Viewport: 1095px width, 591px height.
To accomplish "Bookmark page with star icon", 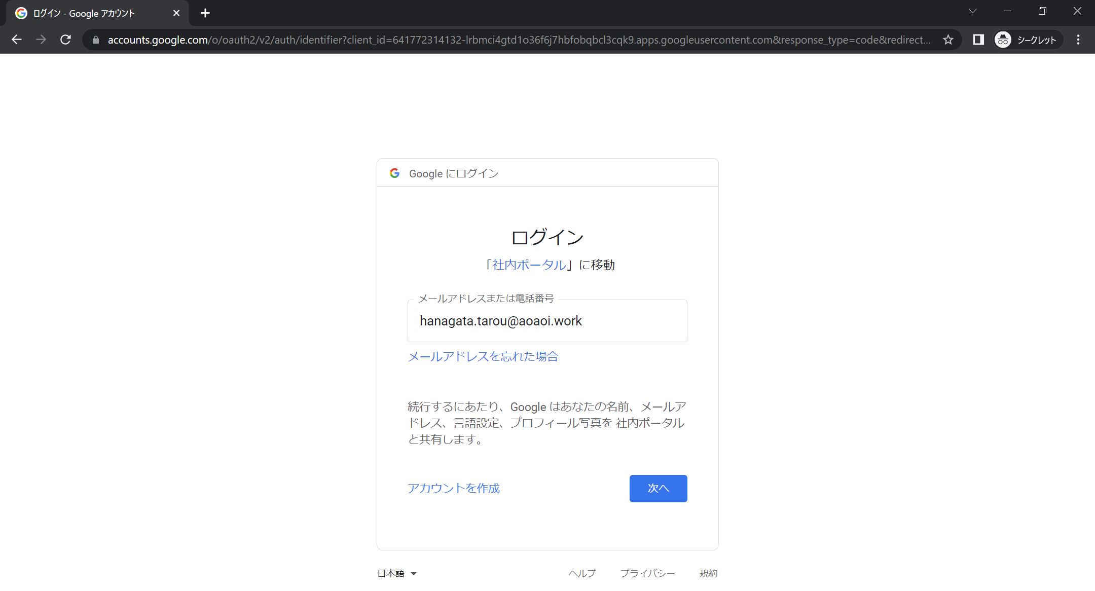I will pyautogui.click(x=948, y=40).
